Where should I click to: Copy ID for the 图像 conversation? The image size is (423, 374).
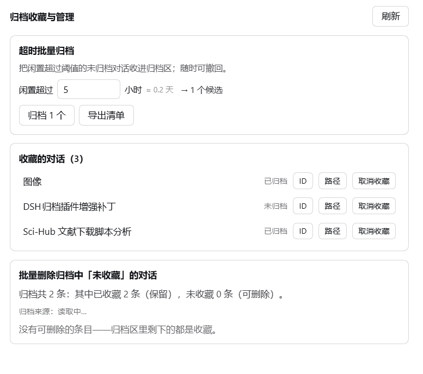[x=303, y=181]
